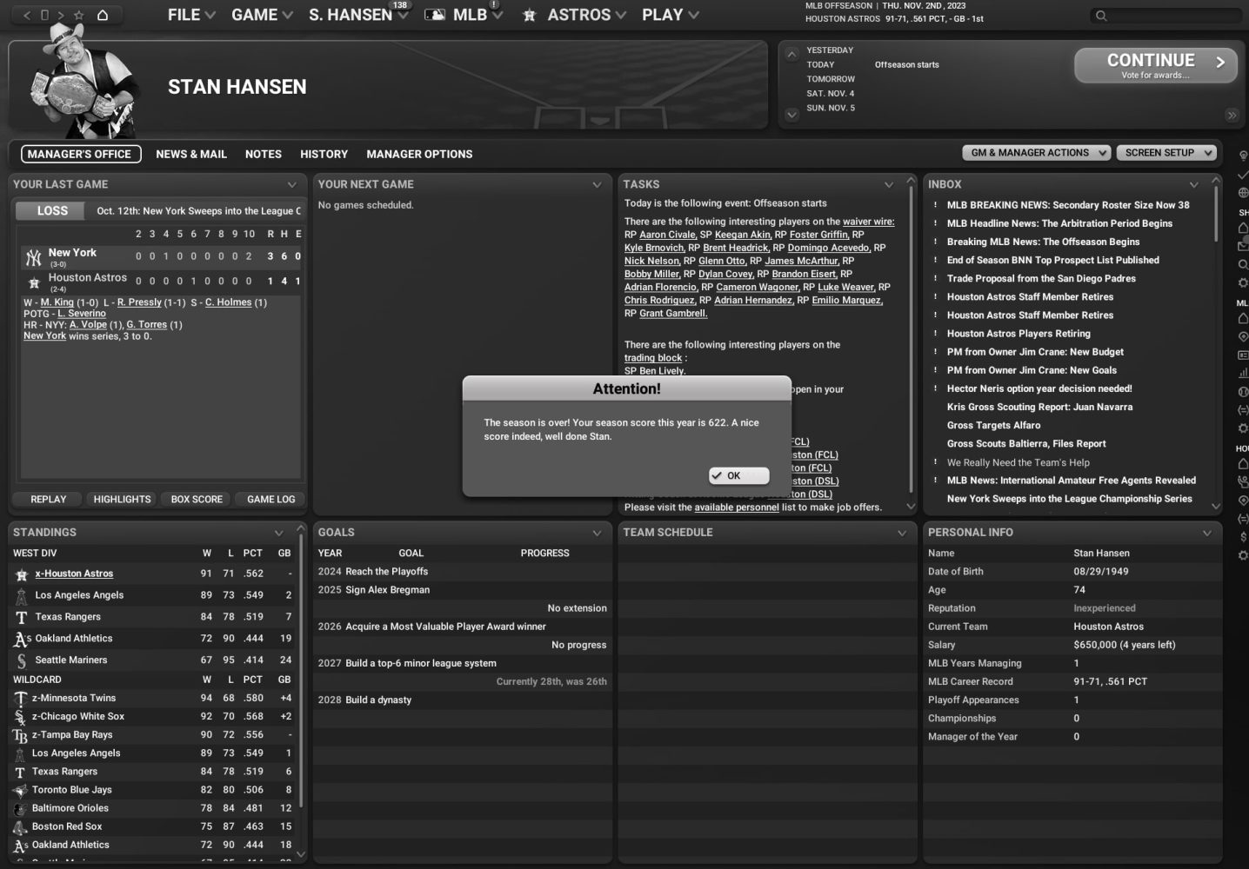
Task: Click OK in the Attention dialog
Action: [x=738, y=475]
